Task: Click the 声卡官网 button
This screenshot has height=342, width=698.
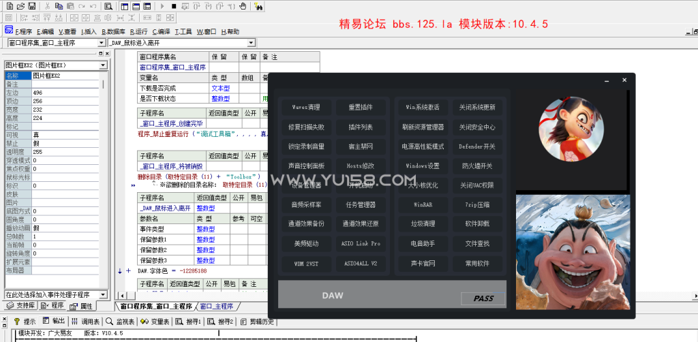Action: tap(423, 263)
